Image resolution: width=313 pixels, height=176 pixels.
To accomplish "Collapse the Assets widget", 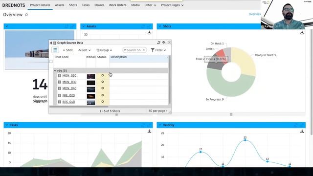I will pos(84,26).
